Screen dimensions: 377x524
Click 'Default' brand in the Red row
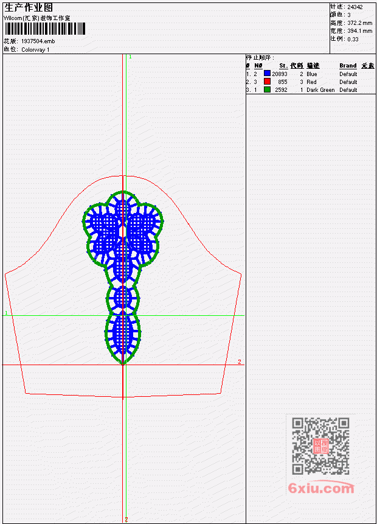tap(348, 82)
